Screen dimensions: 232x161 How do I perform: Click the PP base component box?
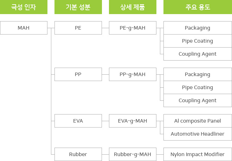(78, 74)
